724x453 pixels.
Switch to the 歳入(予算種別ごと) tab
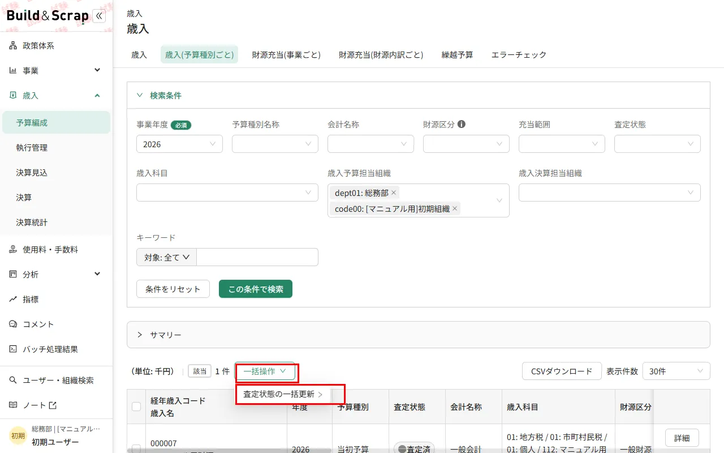pos(200,55)
